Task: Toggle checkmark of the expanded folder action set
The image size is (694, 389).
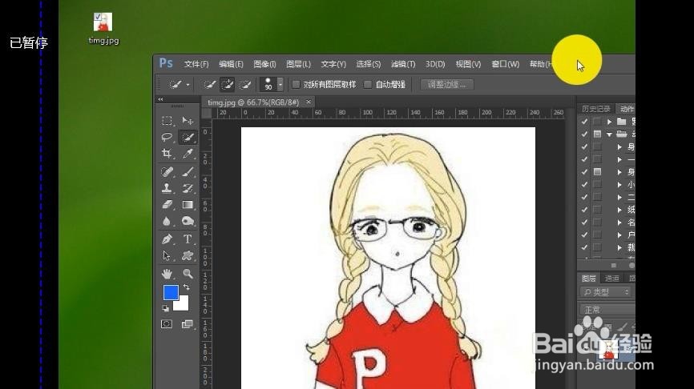Action: (585, 134)
